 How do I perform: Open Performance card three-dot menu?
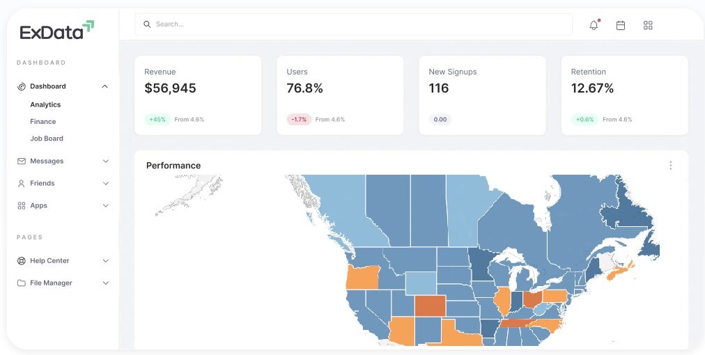671,166
